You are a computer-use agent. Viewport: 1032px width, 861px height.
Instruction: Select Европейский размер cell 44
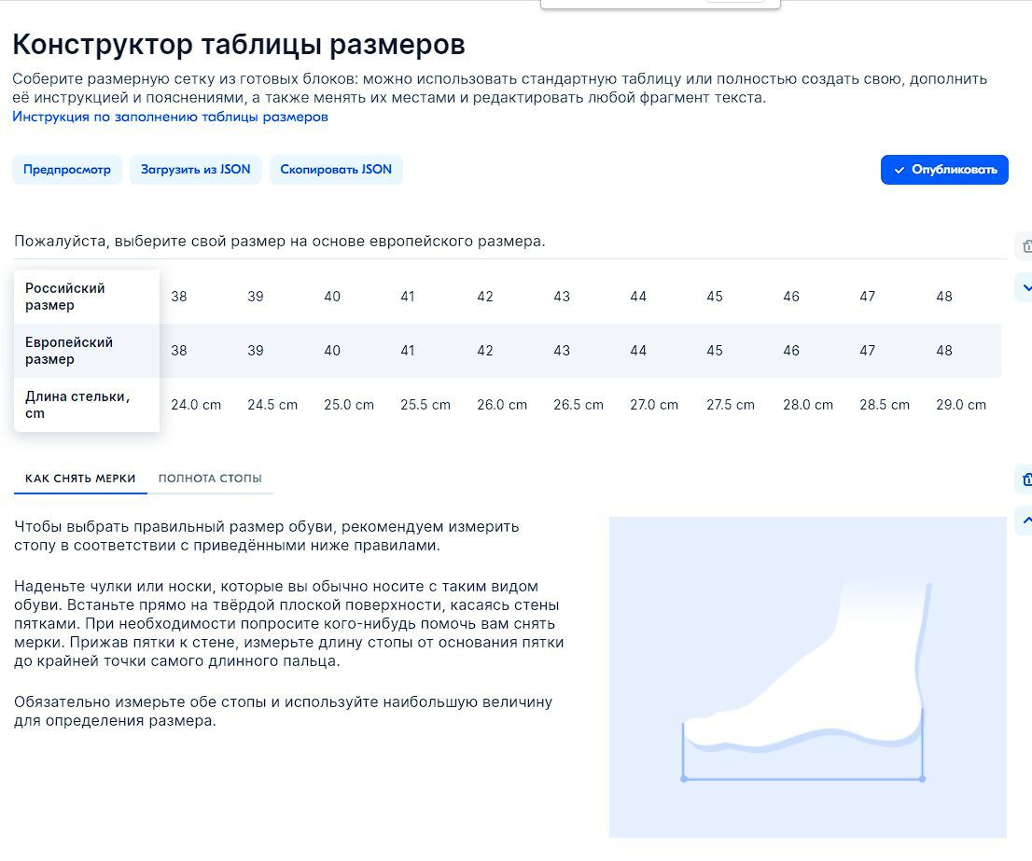point(638,351)
